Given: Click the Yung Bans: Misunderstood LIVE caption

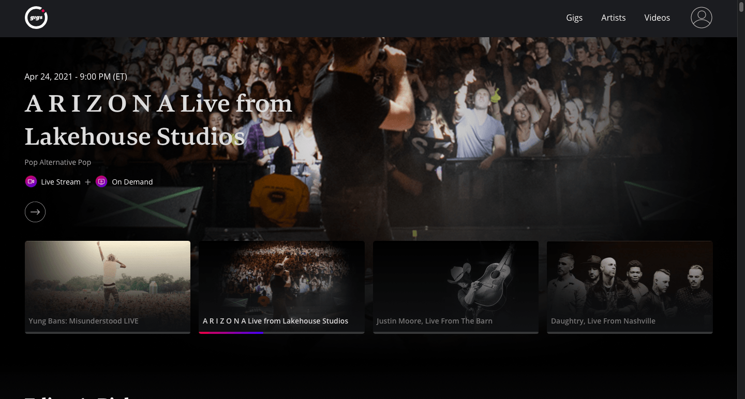Looking at the screenshot, I should point(84,321).
